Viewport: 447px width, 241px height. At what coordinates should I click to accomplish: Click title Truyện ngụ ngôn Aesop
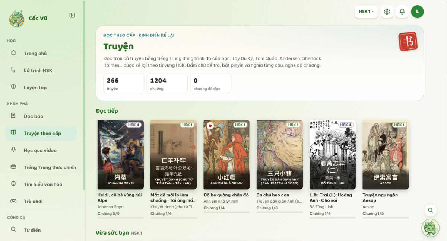click(x=380, y=197)
